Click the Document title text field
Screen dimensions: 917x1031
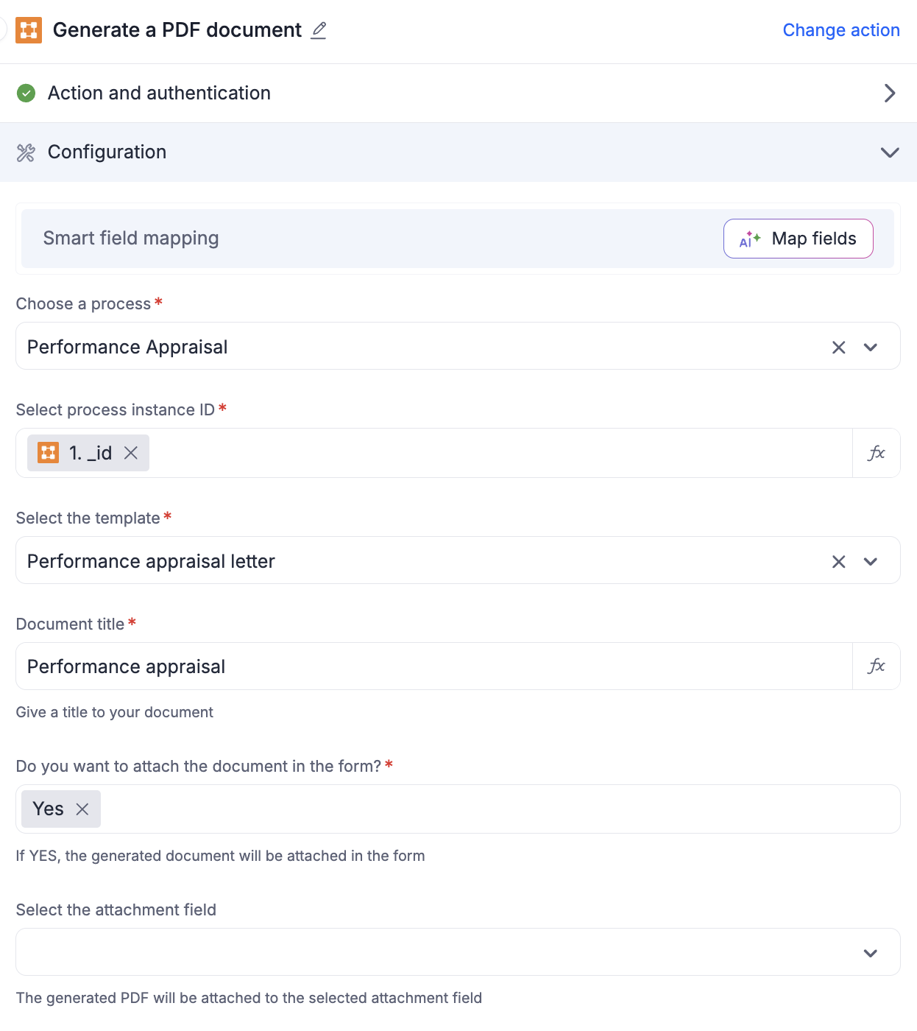[x=434, y=666]
